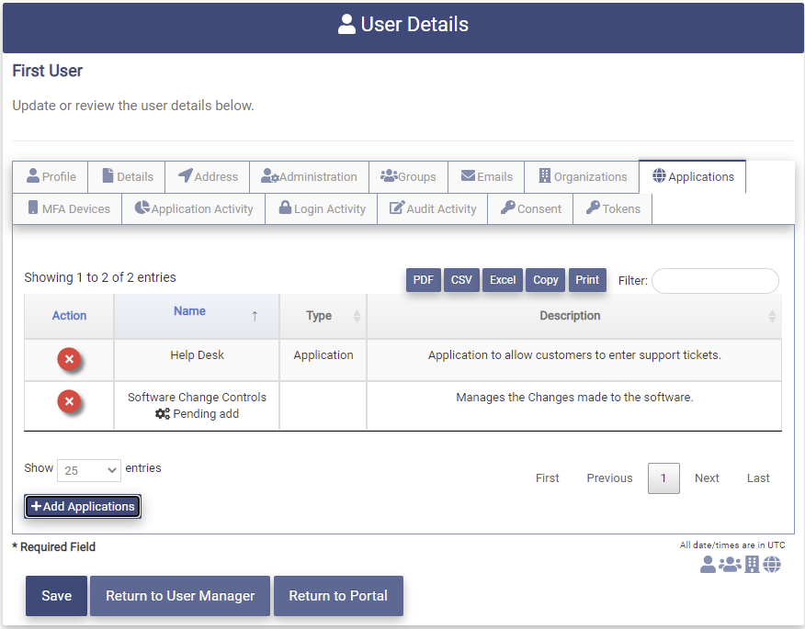Image resolution: width=805 pixels, height=629 pixels.
Task: Open the MFA Devices tab
Action: 67,208
